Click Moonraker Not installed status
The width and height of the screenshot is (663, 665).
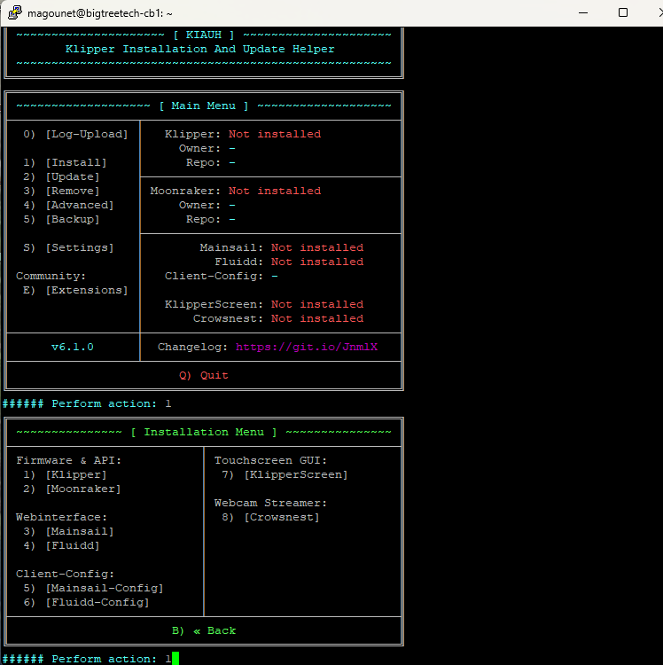275,191
